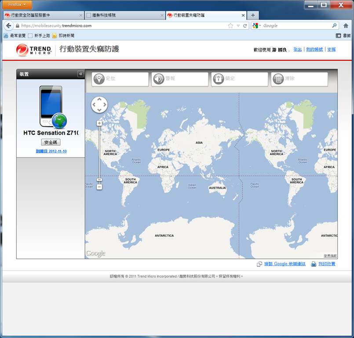Click the 定位 locate device button
Image resolution: width=354 pixels, height=338 pixels.
click(x=120, y=79)
